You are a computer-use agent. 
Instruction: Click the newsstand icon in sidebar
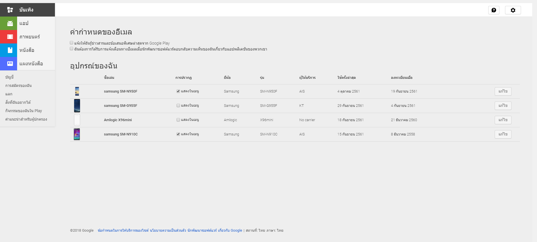[10, 64]
